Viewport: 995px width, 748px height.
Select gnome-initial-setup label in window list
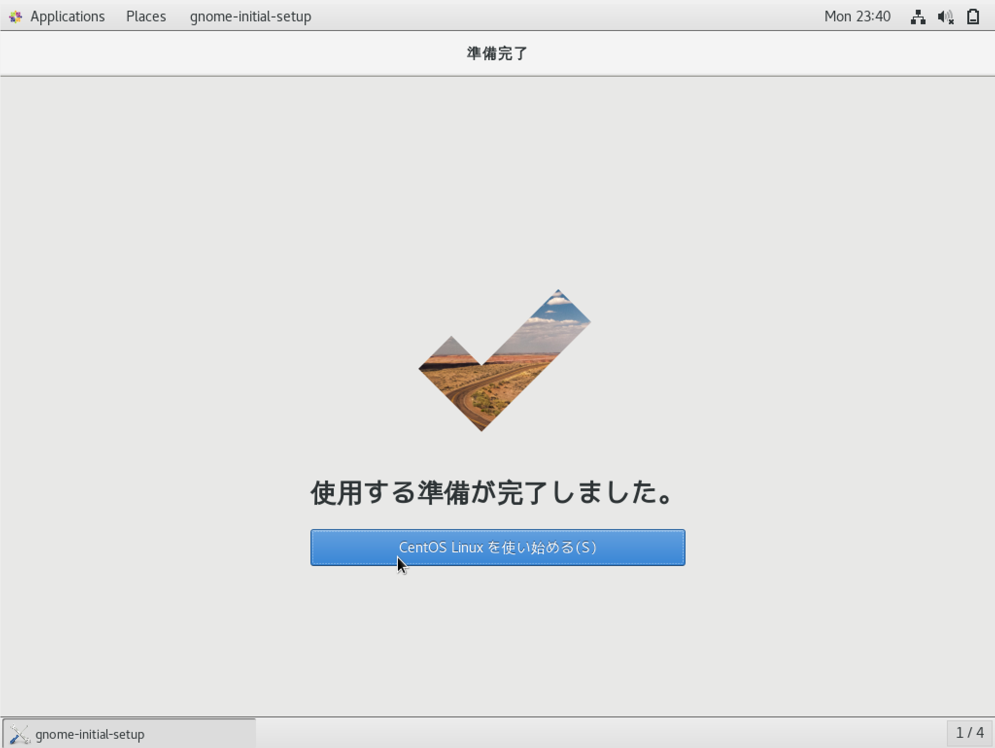[90, 734]
